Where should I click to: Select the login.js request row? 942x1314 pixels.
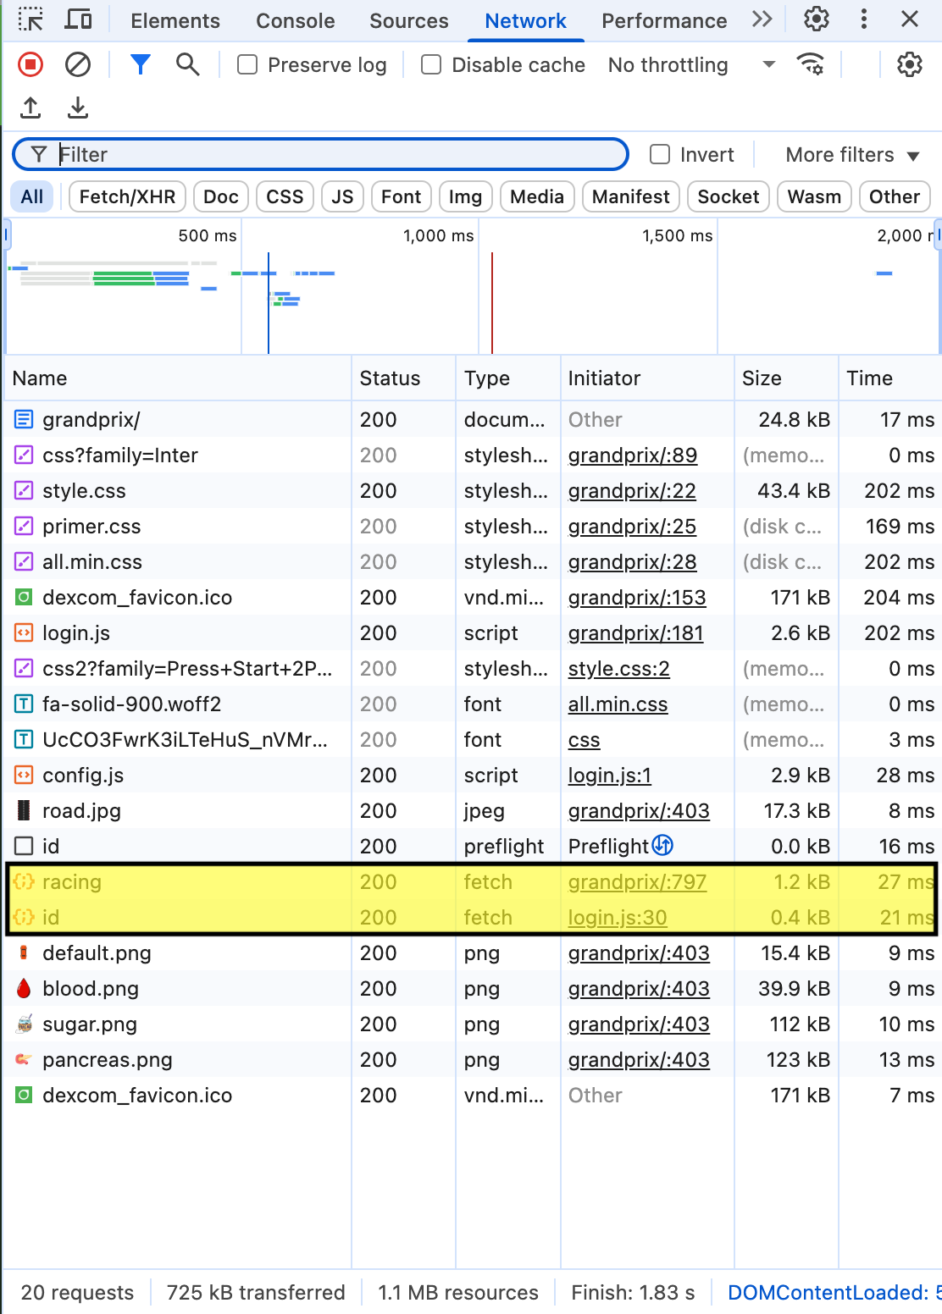click(473, 633)
